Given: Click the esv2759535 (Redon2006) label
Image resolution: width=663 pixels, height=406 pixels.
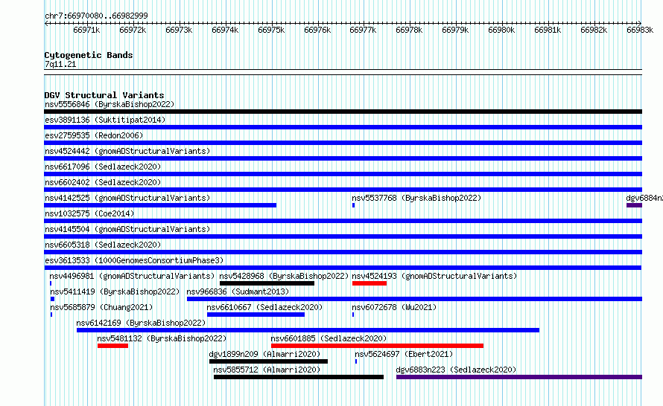Looking at the screenshot, I should (x=94, y=135).
